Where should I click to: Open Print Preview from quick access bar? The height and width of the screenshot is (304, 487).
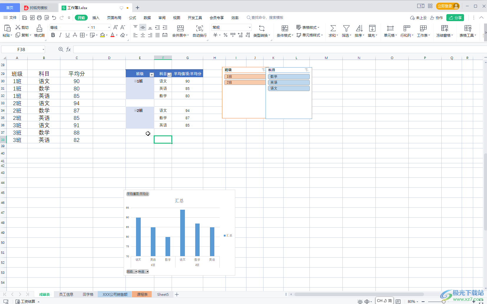click(47, 18)
